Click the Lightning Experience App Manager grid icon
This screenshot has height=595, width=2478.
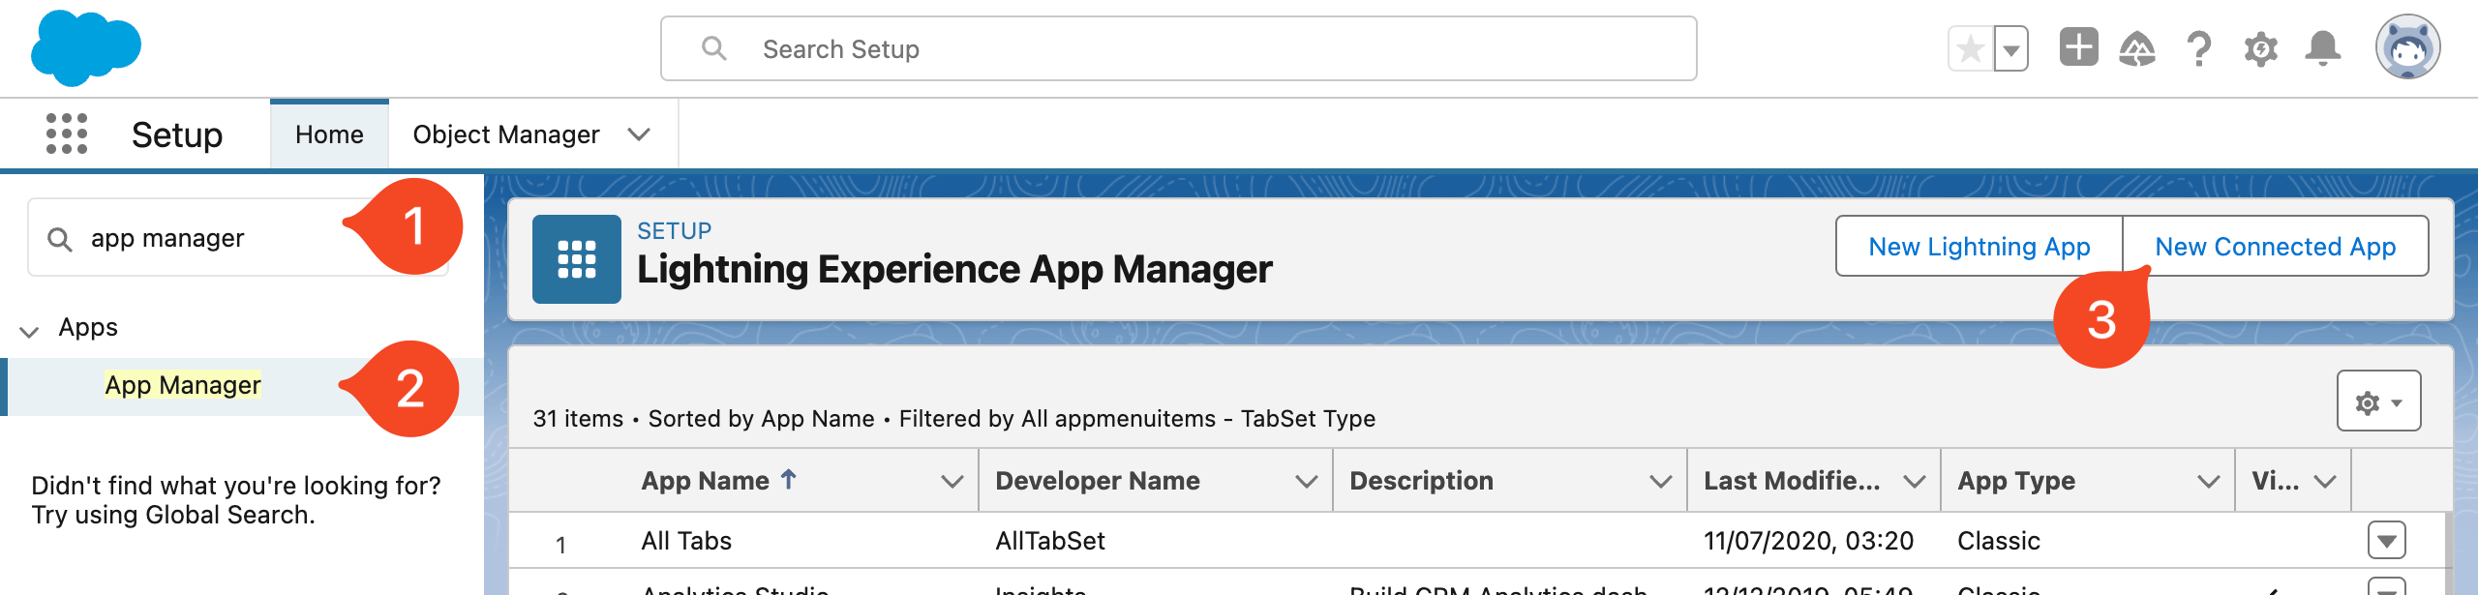577,259
